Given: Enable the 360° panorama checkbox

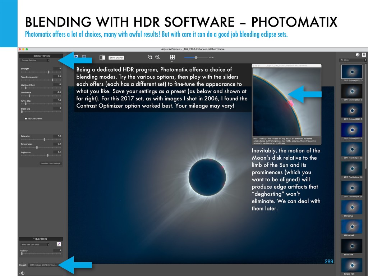Looking at the screenshot, I should pos(26,118).
